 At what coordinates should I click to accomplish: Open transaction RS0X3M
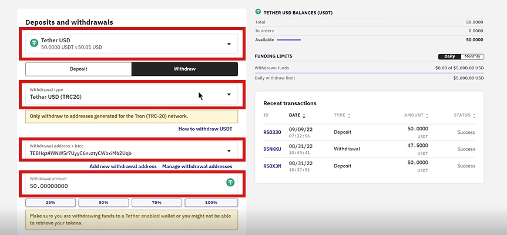click(272, 166)
